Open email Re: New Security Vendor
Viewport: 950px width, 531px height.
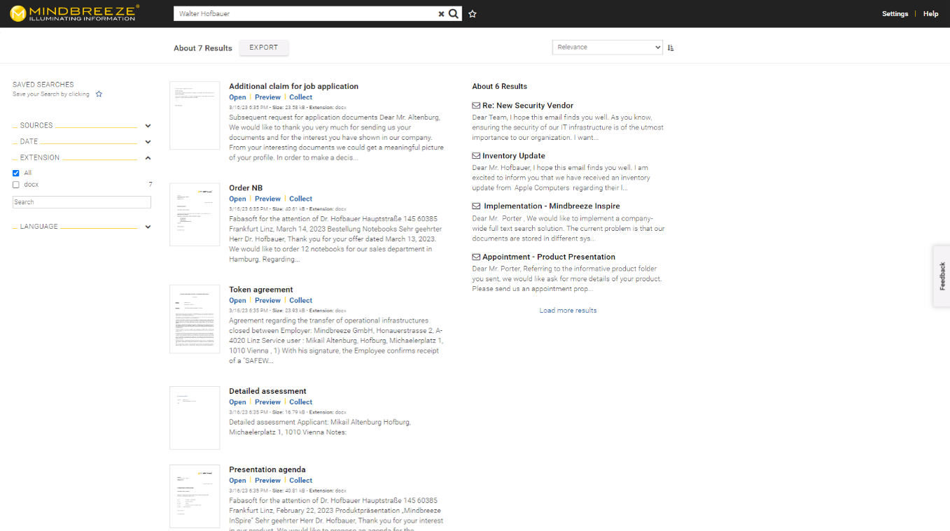(x=528, y=106)
